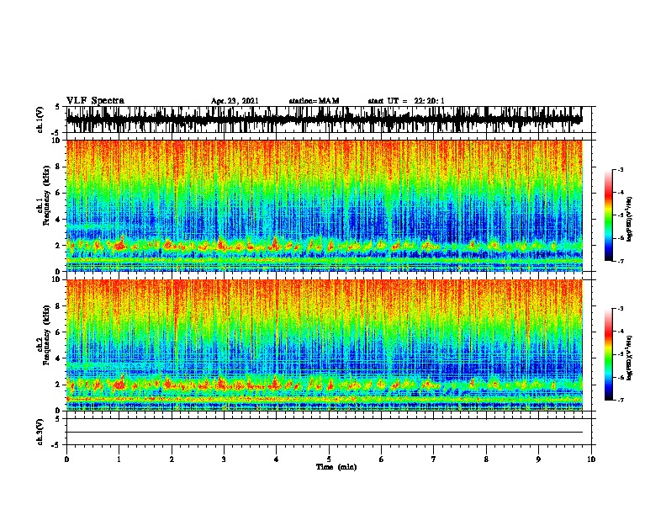
Task: Click the "5" tick on the time axis
Action: point(329,459)
